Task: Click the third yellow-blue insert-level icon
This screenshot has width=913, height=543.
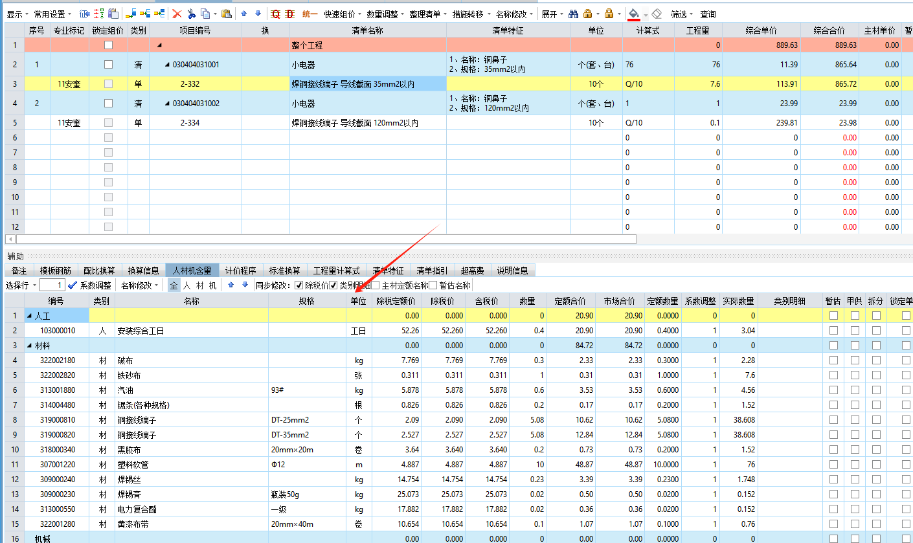Action: click(159, 14)
